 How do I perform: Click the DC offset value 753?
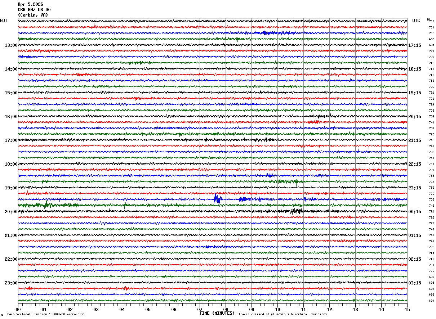click(431, 188)
